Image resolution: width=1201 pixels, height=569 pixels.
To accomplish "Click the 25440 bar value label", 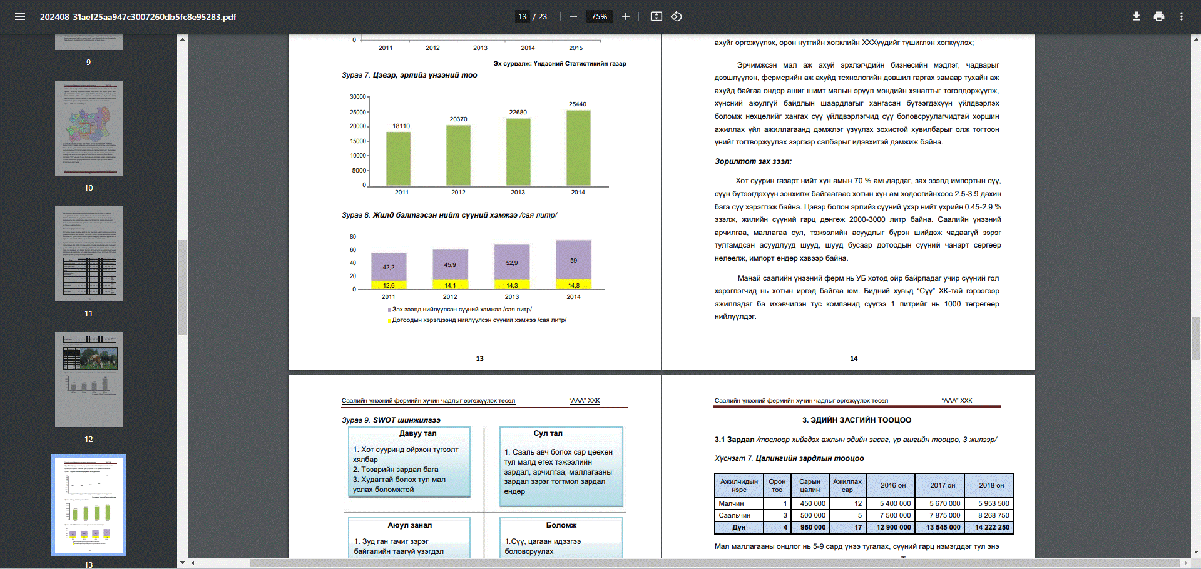I will click(578, 104).
